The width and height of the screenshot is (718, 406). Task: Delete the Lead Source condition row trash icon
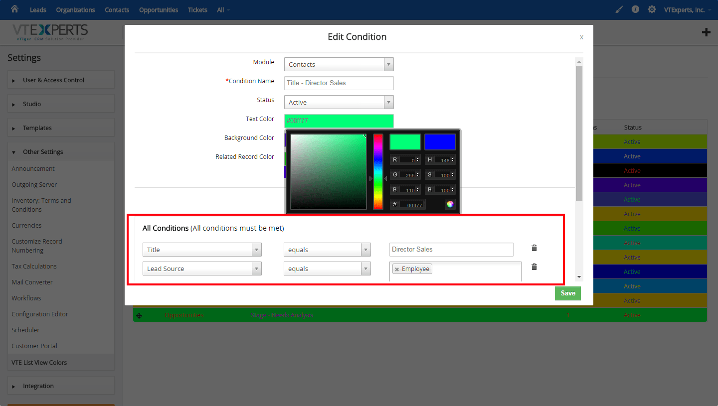tap(534, 267)
